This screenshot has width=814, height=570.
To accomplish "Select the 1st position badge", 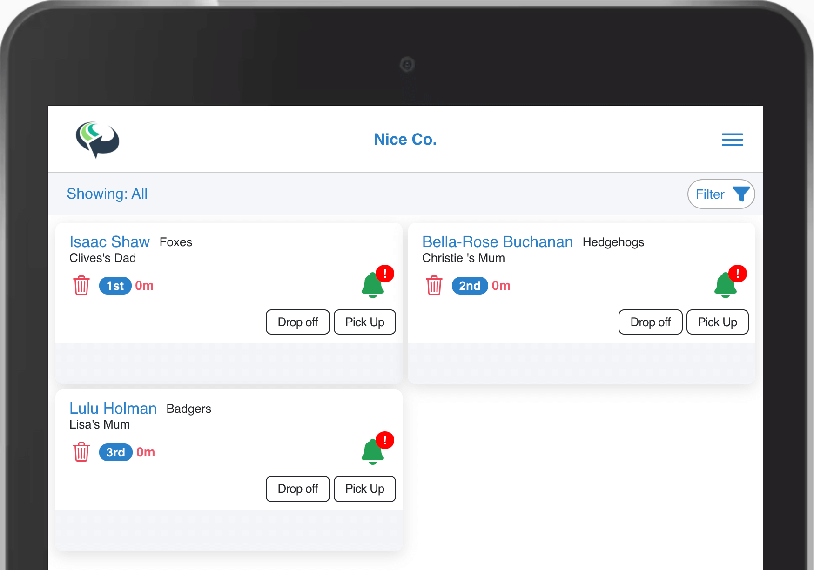I will [x=115, y=286].
